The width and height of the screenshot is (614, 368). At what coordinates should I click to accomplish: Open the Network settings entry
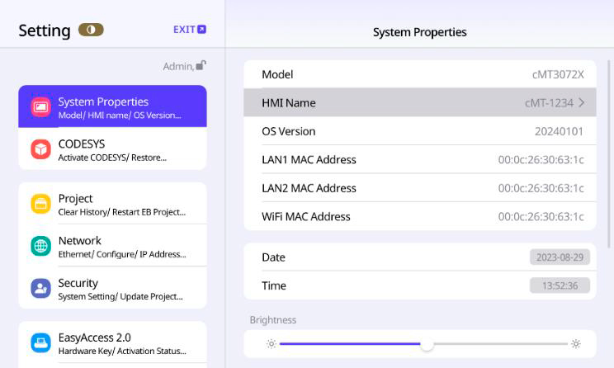click(112, 246)
